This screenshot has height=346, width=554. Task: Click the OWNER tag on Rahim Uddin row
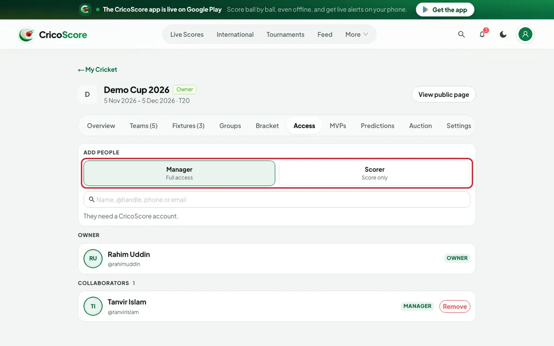point(457,258)
